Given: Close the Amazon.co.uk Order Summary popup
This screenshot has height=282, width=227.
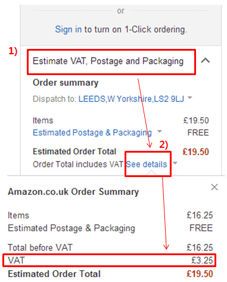Looking at the screenshot, I should click(214, 187).
